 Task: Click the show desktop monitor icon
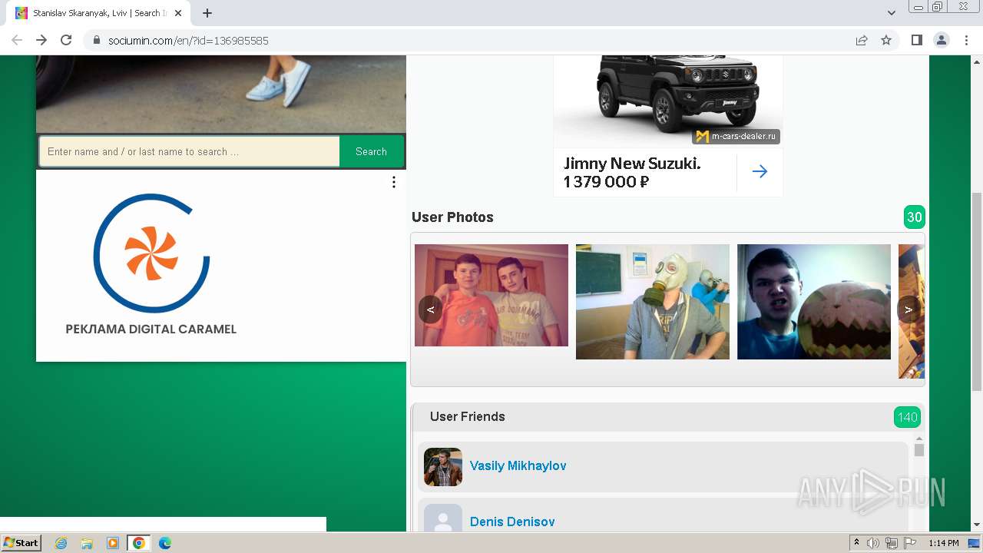coord(974,543)
